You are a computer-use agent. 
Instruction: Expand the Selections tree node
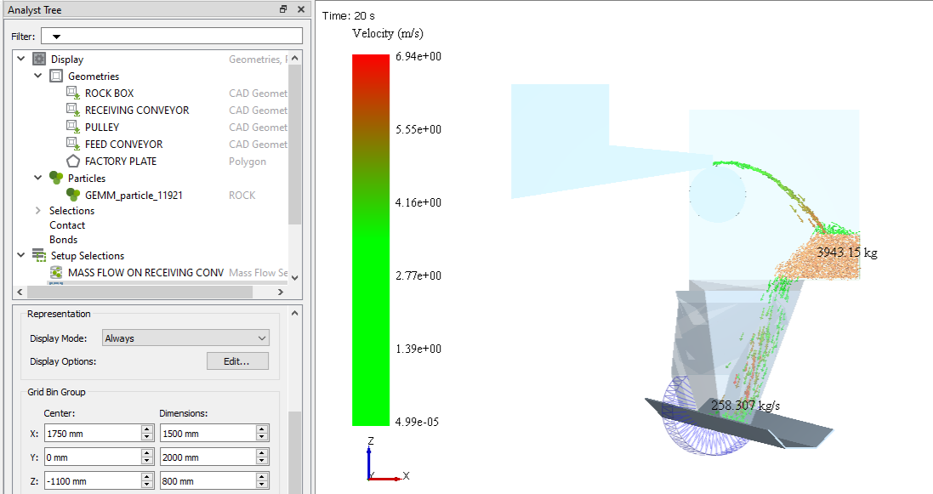[37, 211]
